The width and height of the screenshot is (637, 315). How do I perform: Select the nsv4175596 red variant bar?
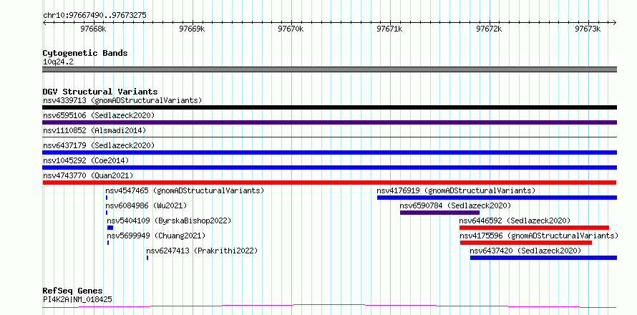(x=525, y=243)
